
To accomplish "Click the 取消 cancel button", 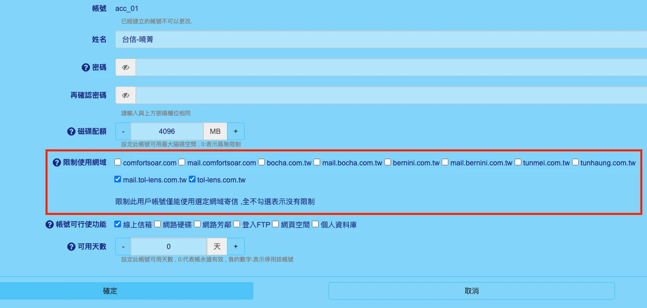I will [472, 291].
